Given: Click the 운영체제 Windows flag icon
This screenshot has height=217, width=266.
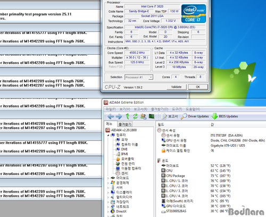Looking at the screenshot, I should coord(113,182).
